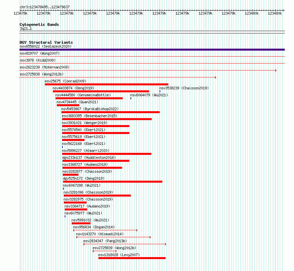Click nsv3364717 (Audano2019) label
Screen dimensions: 294x271
[x=87, y=206]
